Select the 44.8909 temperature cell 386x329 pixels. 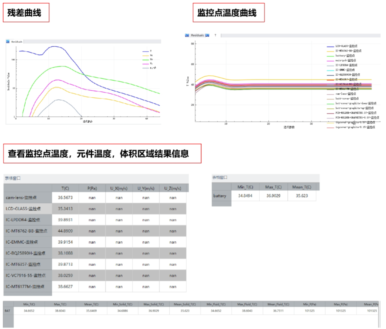65,231
